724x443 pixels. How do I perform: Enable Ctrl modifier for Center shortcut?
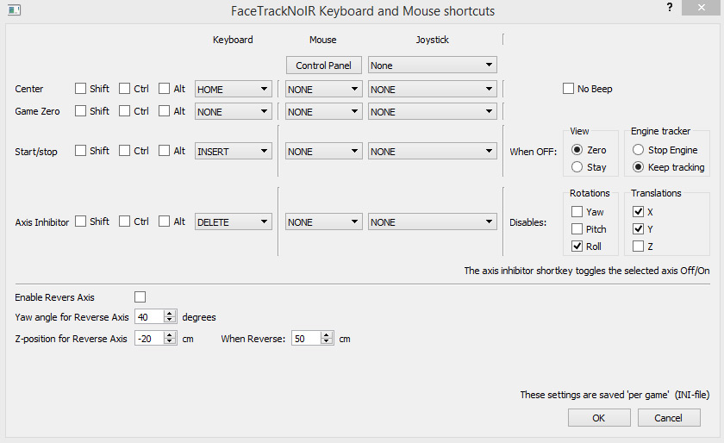[x=124, y=89]
